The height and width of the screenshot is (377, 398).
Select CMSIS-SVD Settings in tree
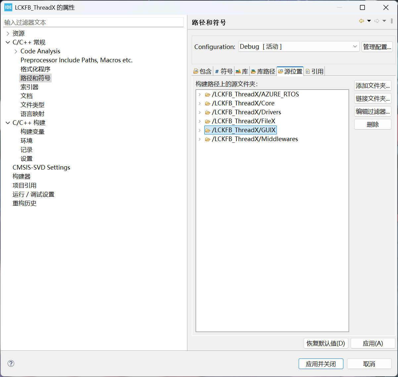(41, 168)
